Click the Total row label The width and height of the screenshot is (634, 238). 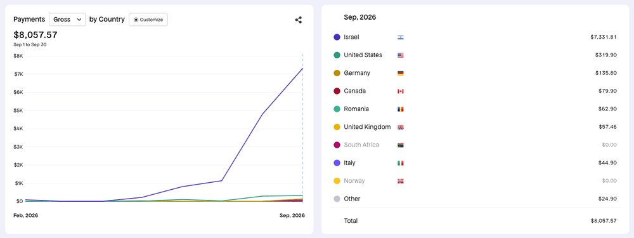point(351,221)
